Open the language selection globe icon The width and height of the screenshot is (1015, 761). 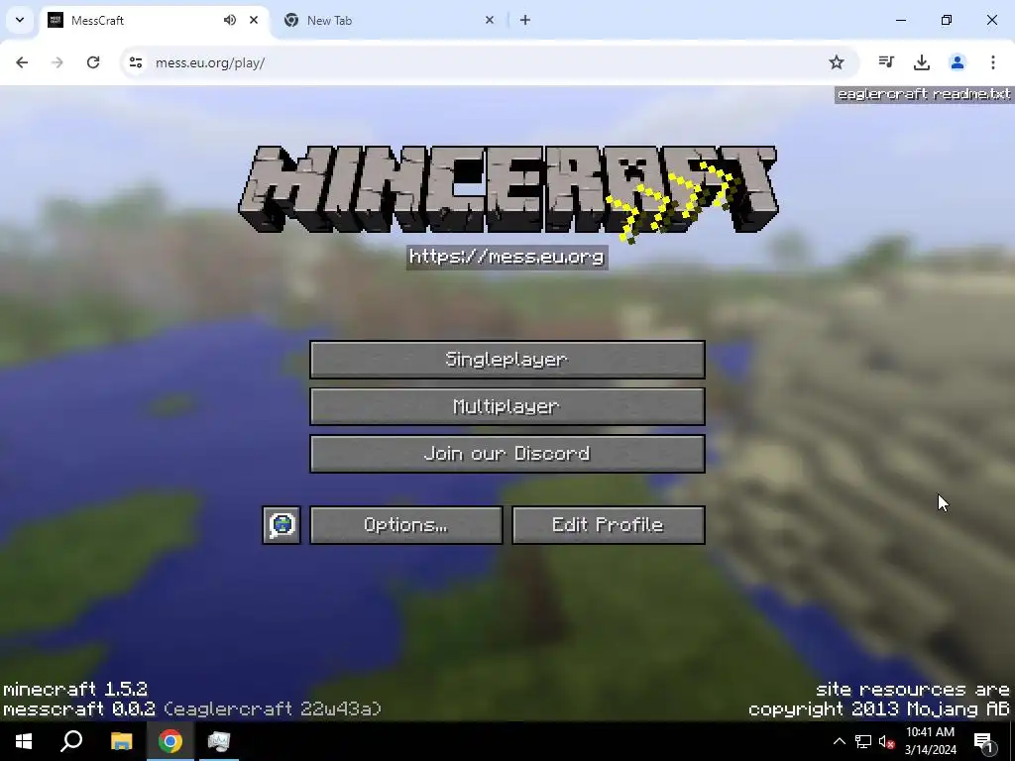click(282, 525)
